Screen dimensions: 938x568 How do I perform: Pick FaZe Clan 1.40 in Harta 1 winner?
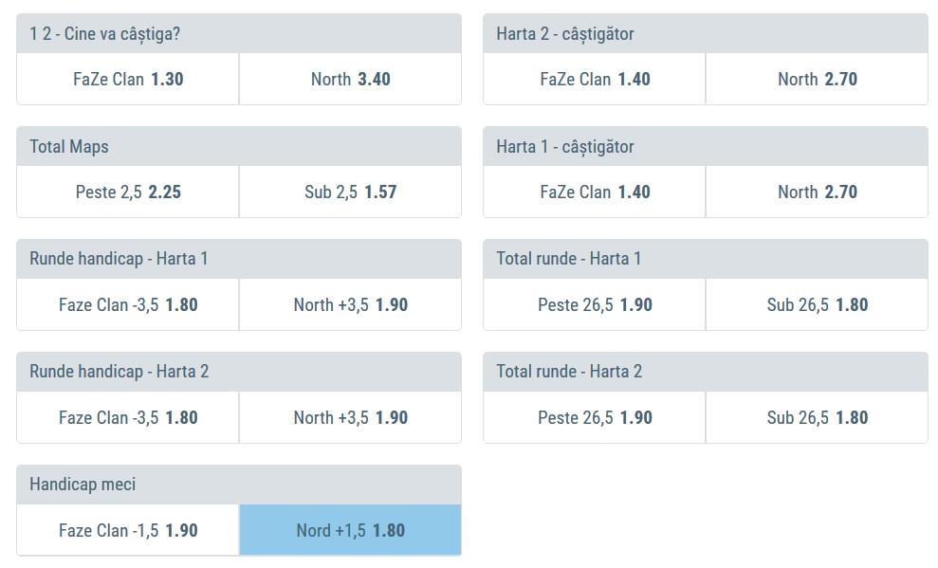[x=595, y=192]
